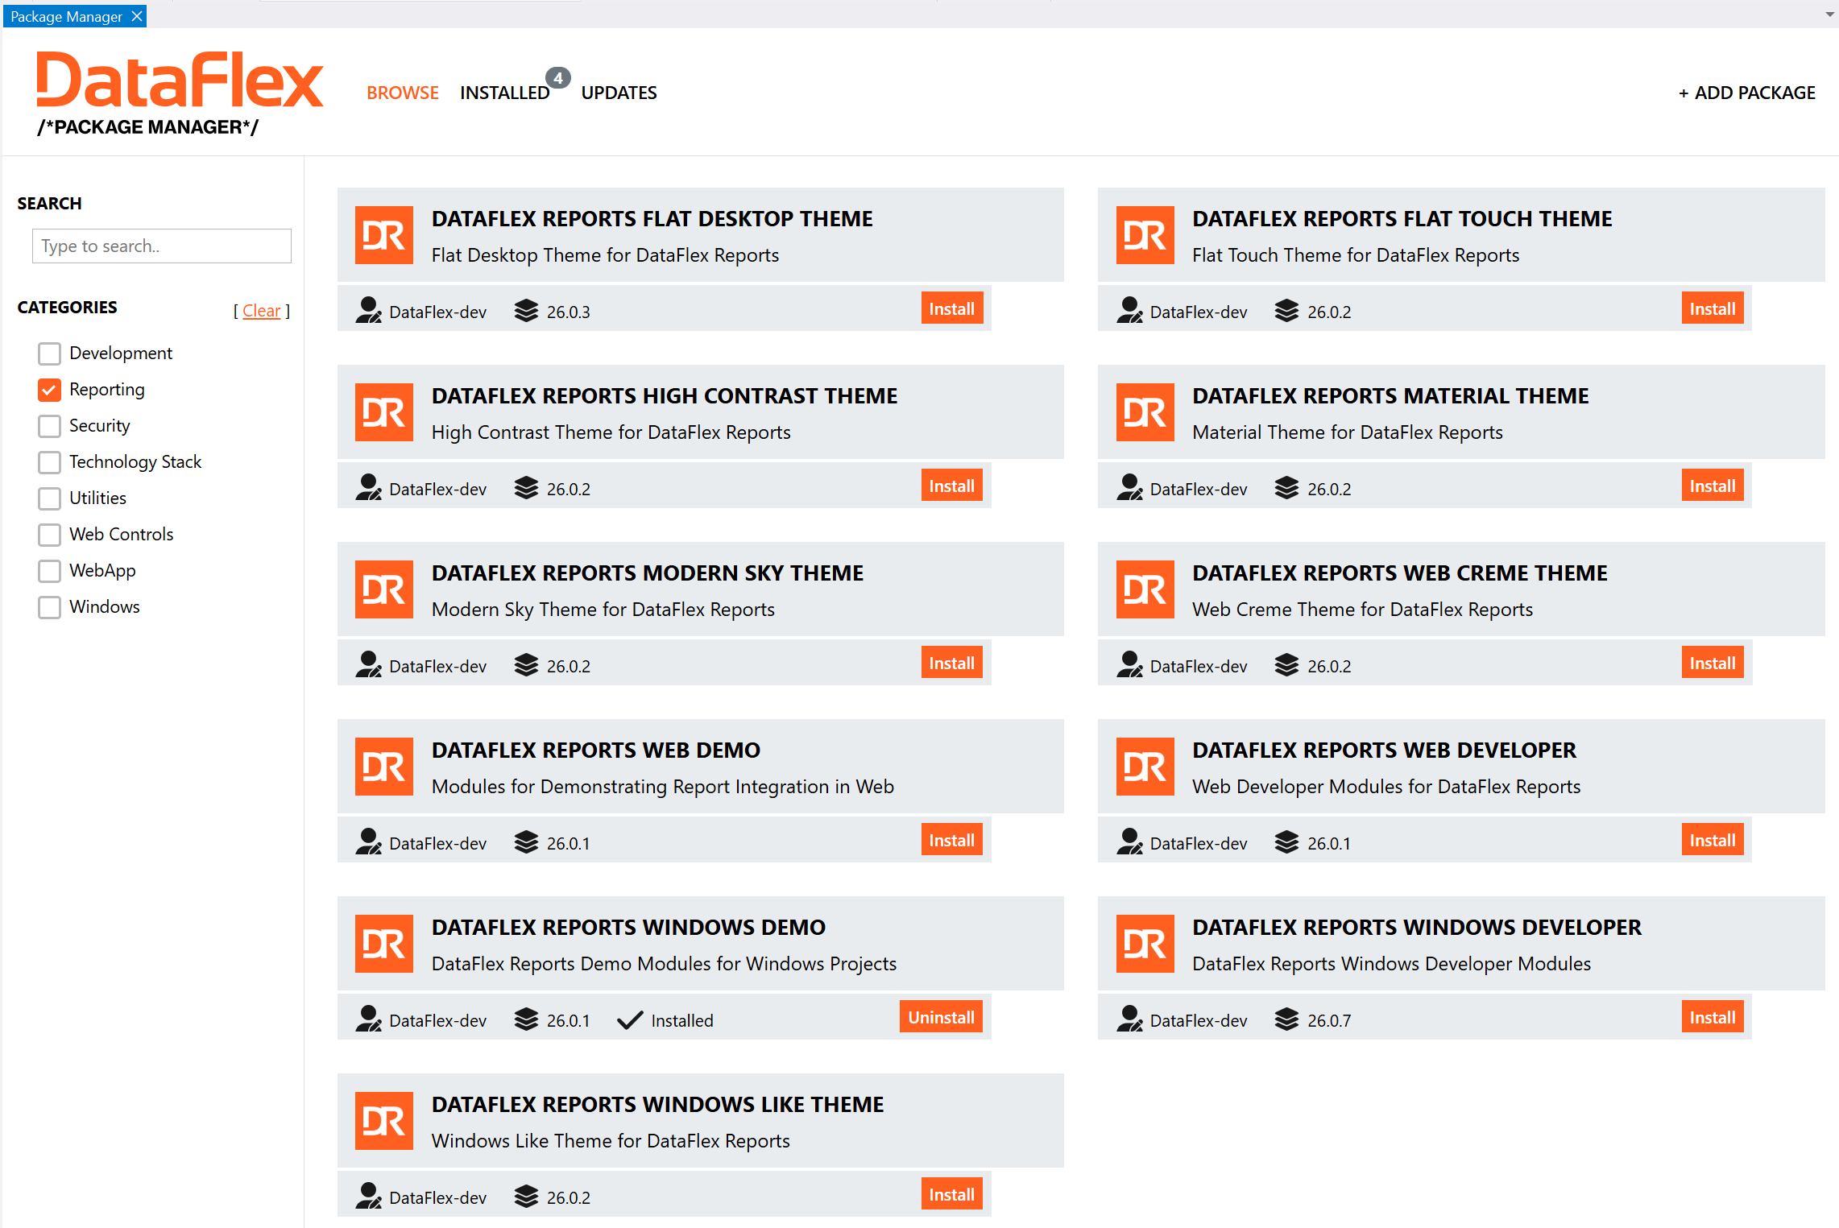1839x1228 pixels.
Task: Click version layers icon on Flat Touch Theme
Action: click(x=1286, y=311)
